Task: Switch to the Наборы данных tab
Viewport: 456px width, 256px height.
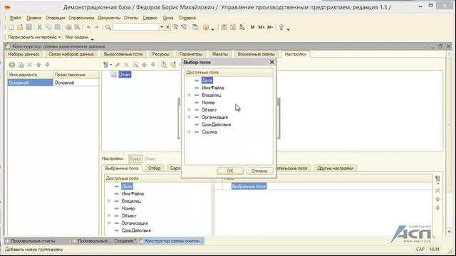Action: click(24, 54)
